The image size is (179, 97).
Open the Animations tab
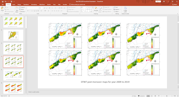pyautogui.click(x=34, y=4)
